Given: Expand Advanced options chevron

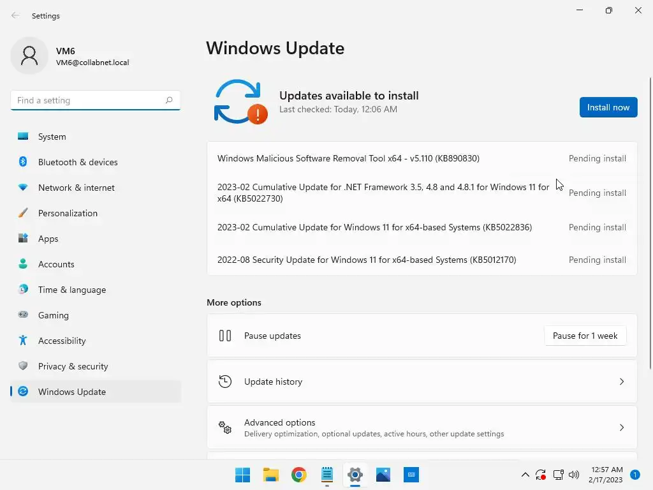Looking at the screenshot, I should [x=621, y=427].
